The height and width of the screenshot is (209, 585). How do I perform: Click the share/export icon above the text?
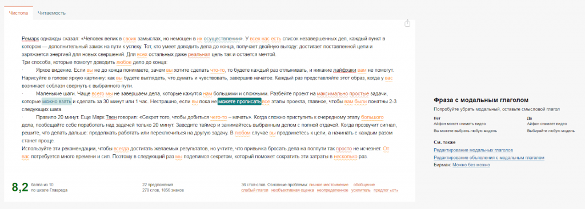(407, 23)
